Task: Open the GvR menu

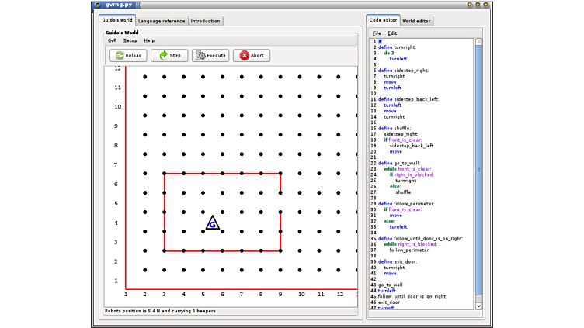Action: tap(112, 40)
